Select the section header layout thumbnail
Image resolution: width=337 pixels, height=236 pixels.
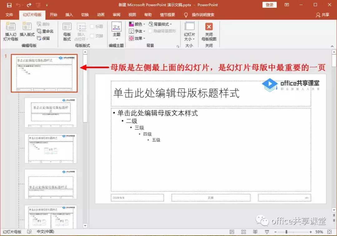pos(51,184)
